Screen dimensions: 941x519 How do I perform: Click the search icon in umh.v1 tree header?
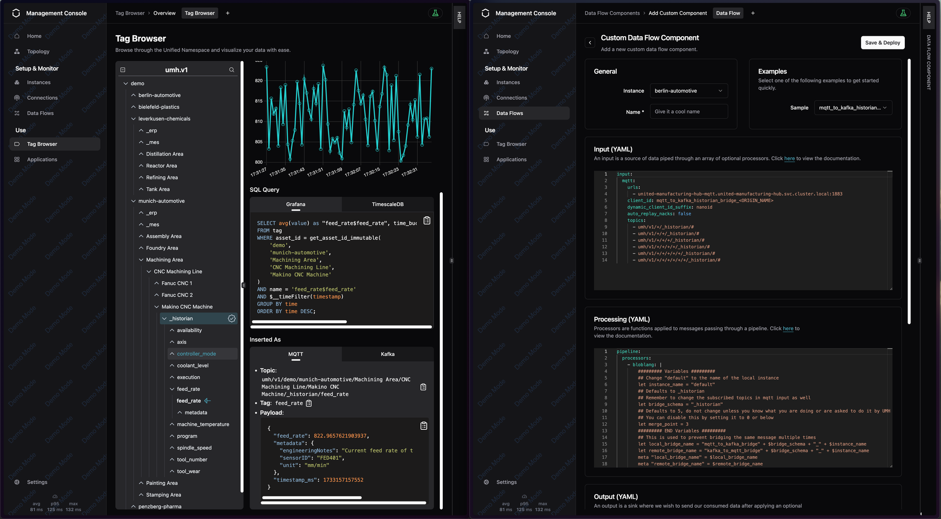point(231,70)
